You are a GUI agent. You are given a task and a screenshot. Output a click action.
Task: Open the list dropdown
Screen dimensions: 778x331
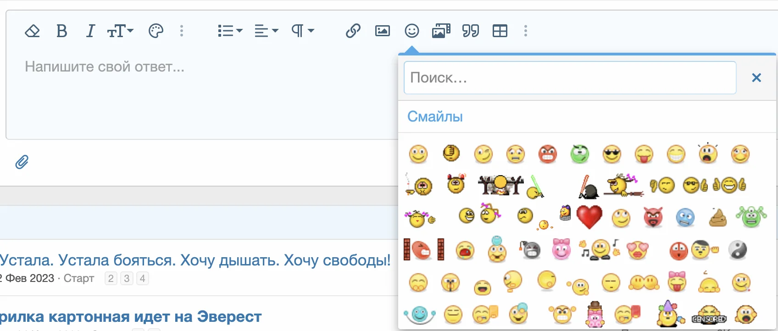pos(230,31)
